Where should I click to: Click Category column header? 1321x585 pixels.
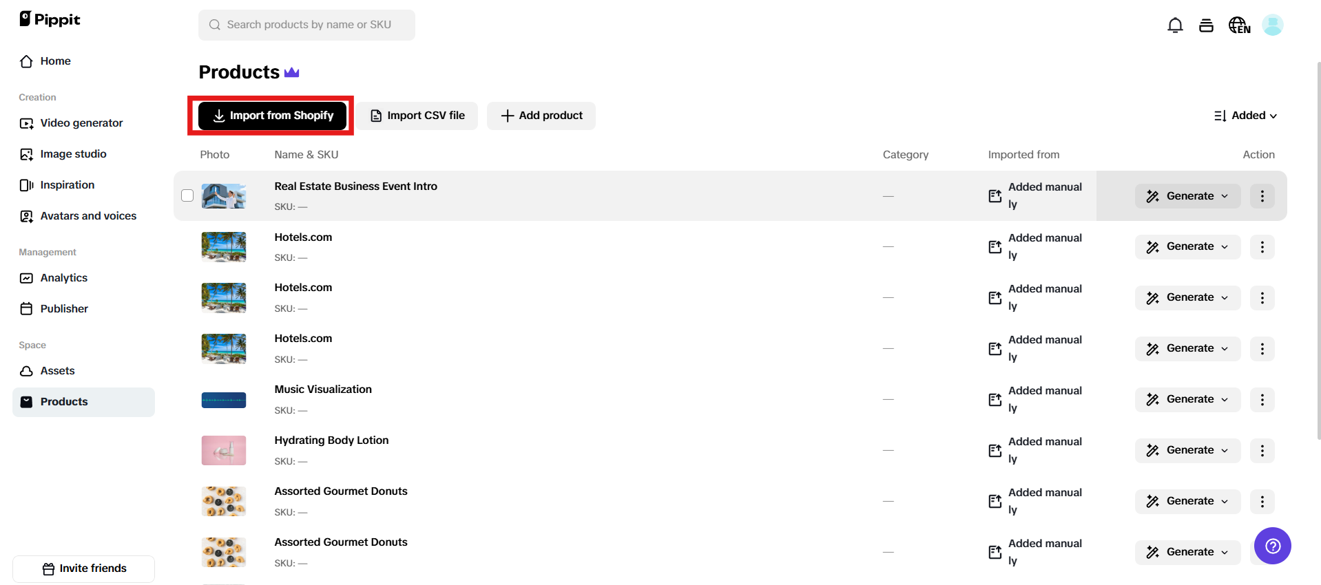(906, 155)
